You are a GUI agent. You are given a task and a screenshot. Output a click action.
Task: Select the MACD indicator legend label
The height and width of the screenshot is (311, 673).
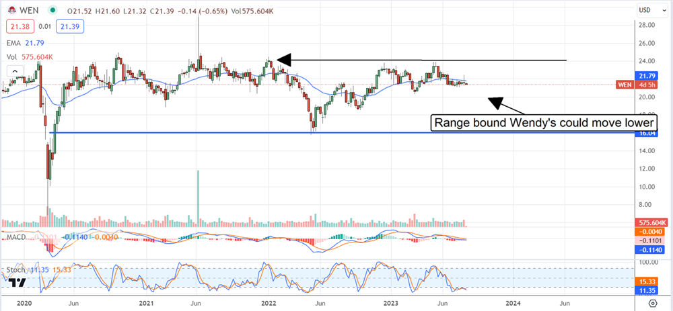pyautogui.click(x=15, y=236)
